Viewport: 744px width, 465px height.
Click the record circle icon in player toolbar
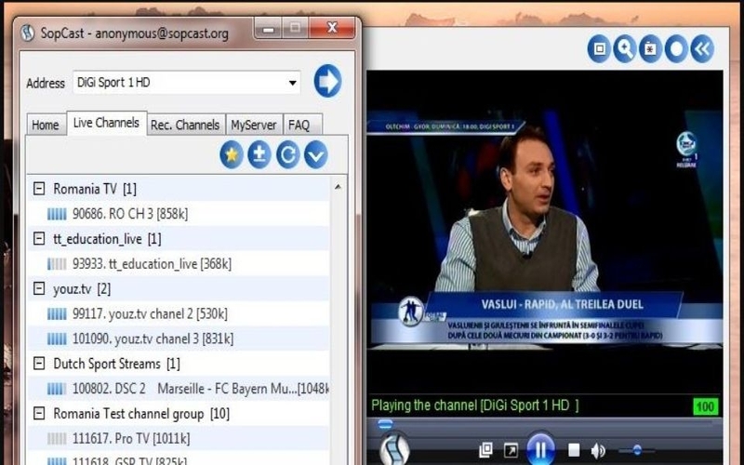(x=676, y=48)
